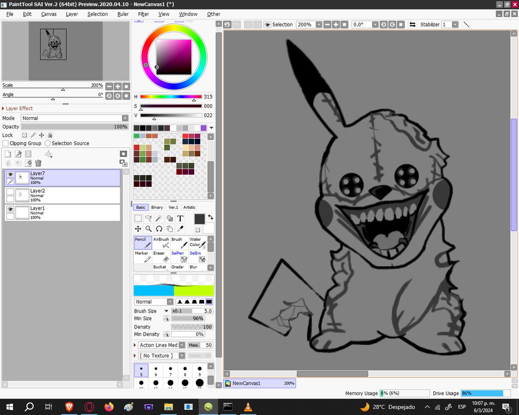
Task: Open the File menu
Action: pos(10,14)
